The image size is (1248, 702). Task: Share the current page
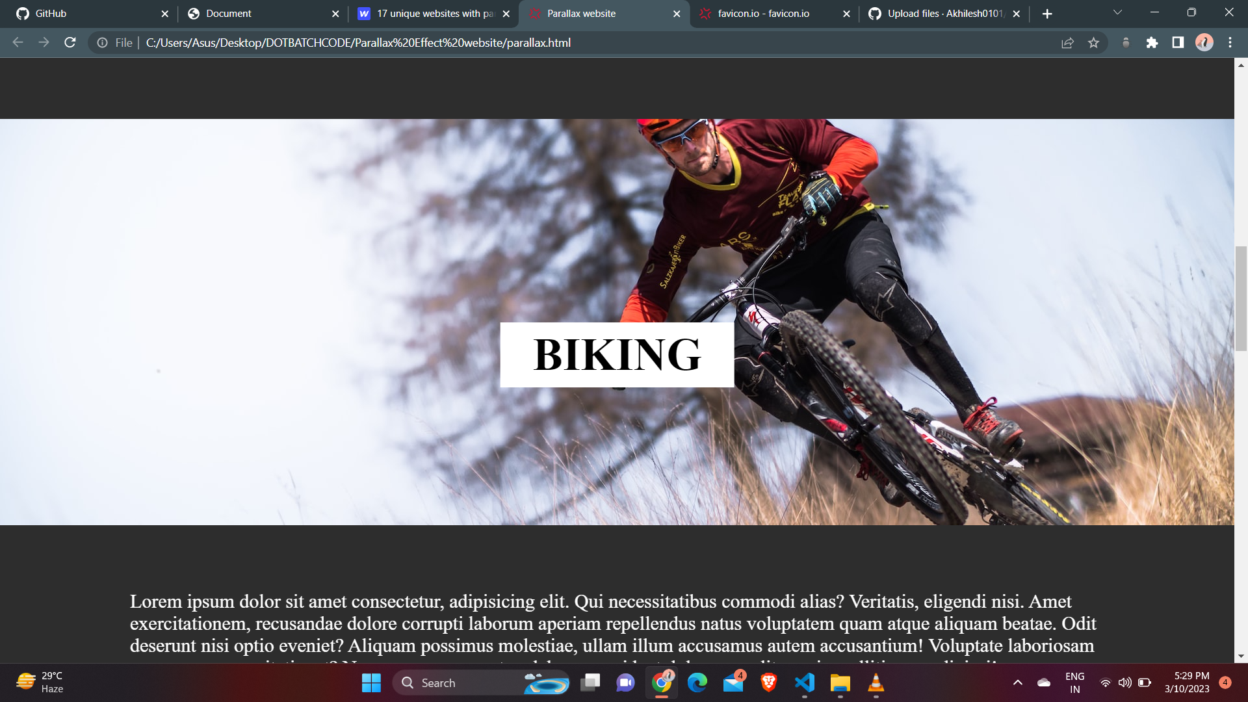[x=1067, y=43]
